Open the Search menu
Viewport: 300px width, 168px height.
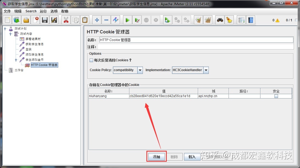[31, 11]
